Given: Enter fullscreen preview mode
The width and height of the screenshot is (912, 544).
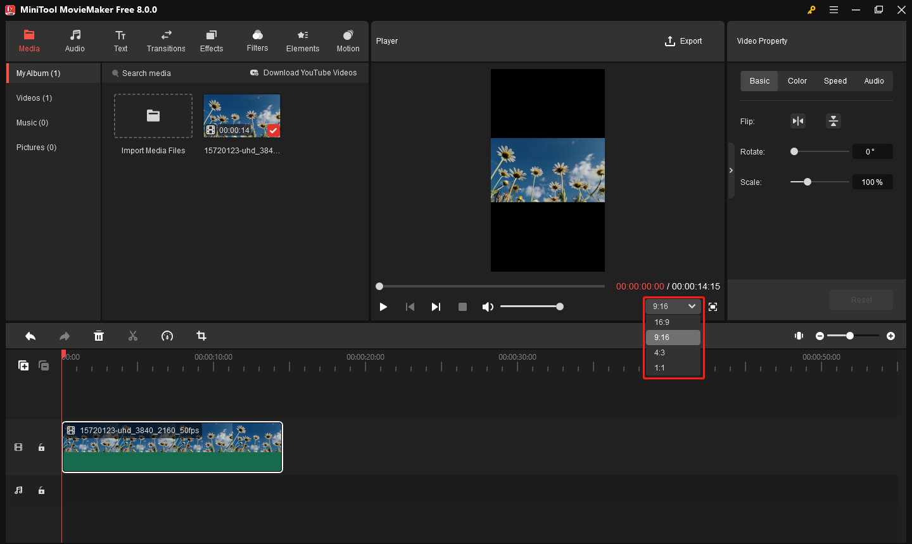Looking at the screenshot, I should (x=713, y=307).
